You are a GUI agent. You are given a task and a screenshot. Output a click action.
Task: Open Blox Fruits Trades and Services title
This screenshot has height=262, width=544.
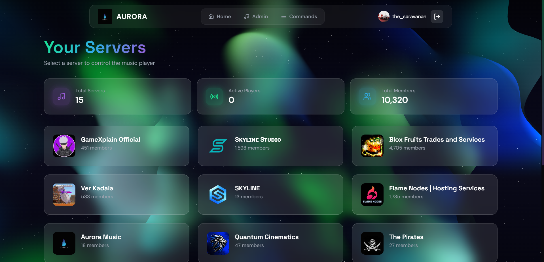click(437, 140)
